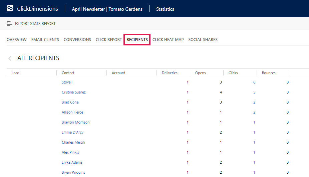Image resolution: width=309 pixels, height=177 pixels.
Task: Open Brad Cone's 2 clicks link
Action: tap(254, 102)
